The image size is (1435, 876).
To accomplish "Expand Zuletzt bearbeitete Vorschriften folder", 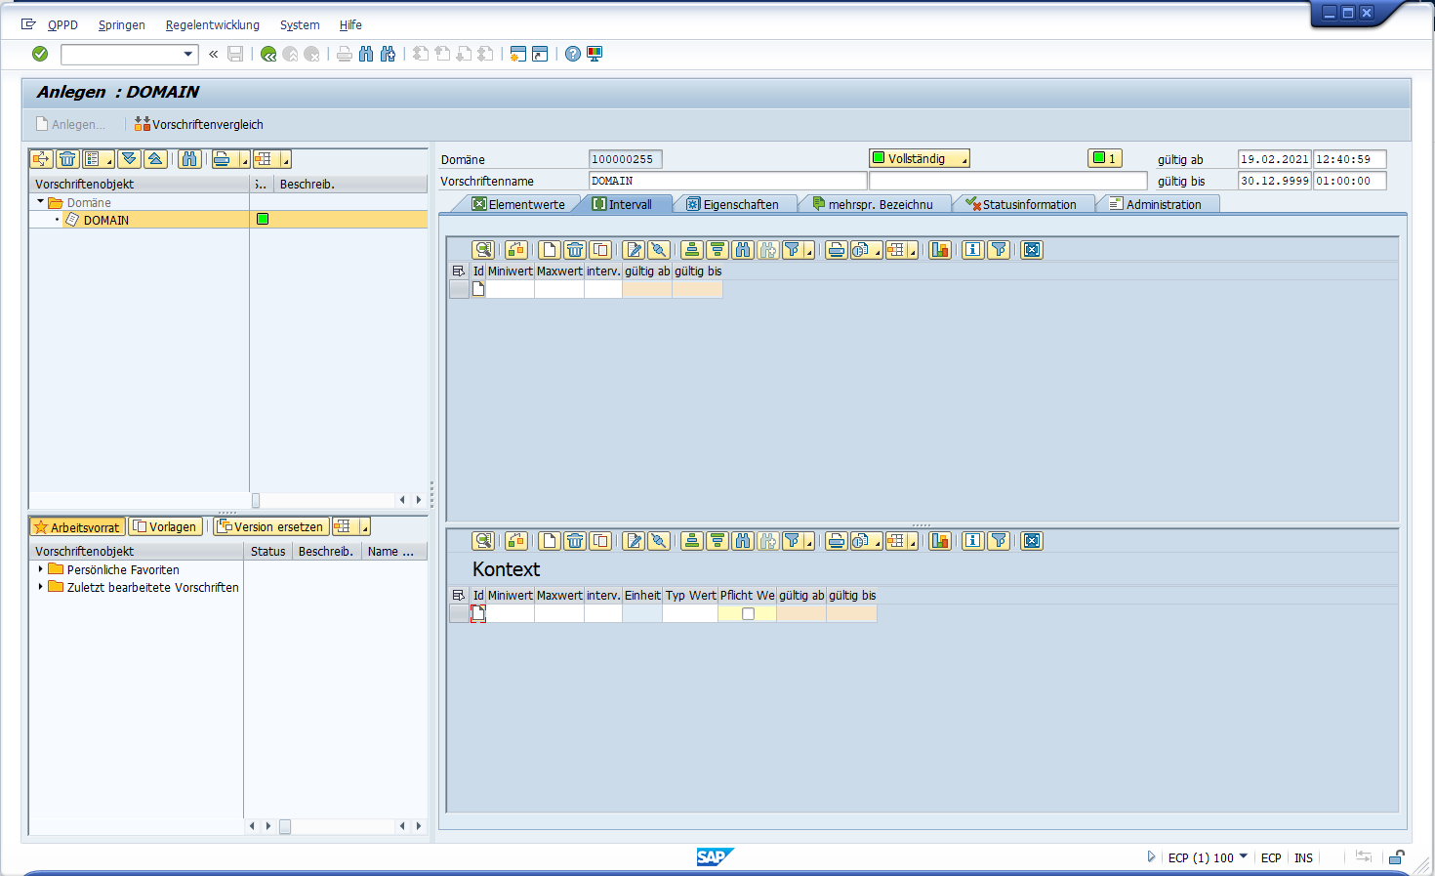I will 40,587.
